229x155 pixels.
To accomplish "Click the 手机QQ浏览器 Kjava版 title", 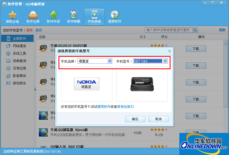I will pyautogui.click(x=69, y=130).
